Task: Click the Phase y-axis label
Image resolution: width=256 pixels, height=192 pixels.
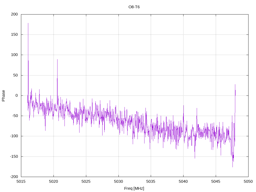Action: click(3, 96)
